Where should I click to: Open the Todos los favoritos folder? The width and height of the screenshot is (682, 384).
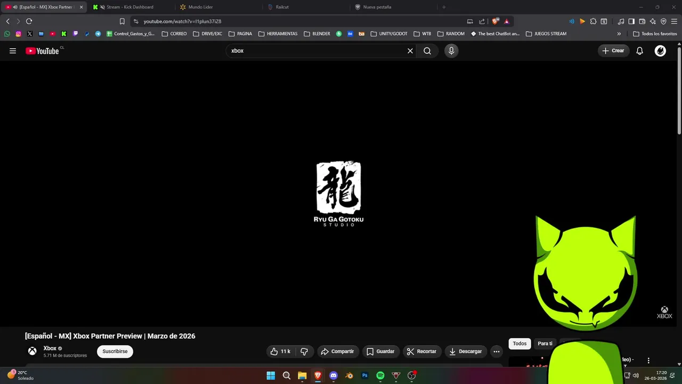[655, 34]
